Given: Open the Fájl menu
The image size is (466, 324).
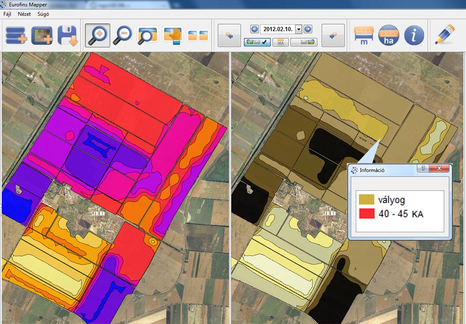Looking at the screenshot, I should click(x=7, y=14).
